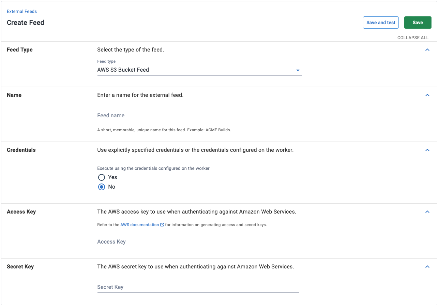Screen dimensions: 439x308
Task: Open the External Feeds breadcrumb link
Action: point(22,11)
